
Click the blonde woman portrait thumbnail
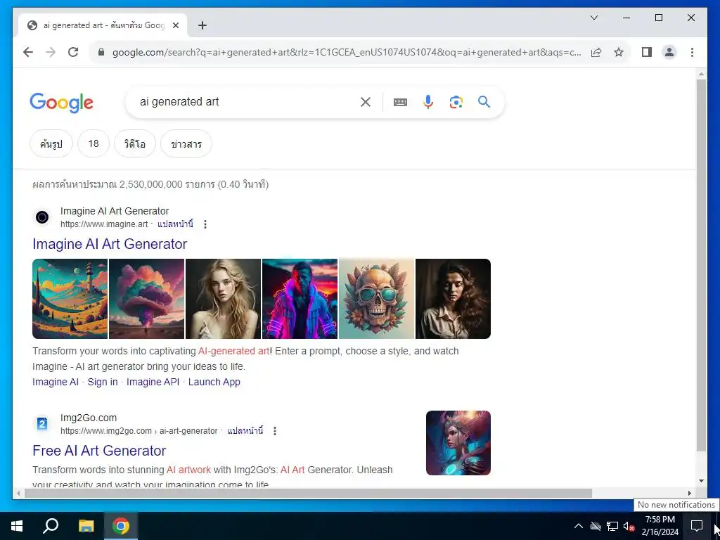click(x=223, y=299)
